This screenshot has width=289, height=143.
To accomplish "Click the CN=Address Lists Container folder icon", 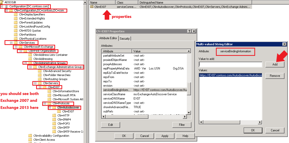I will pos(30,55).
